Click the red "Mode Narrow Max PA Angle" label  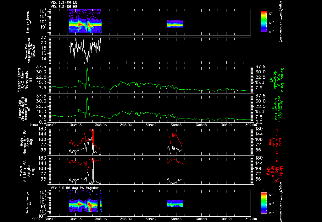tap(275, 142)
